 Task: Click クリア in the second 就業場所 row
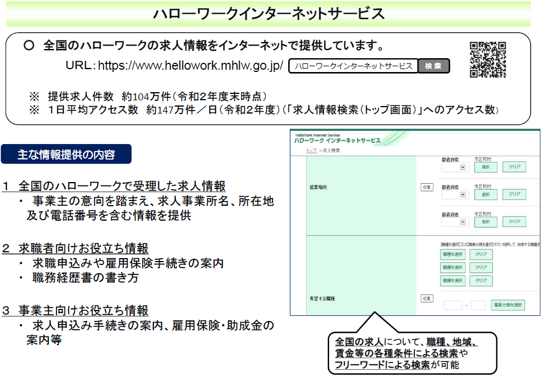pos(514,194)
